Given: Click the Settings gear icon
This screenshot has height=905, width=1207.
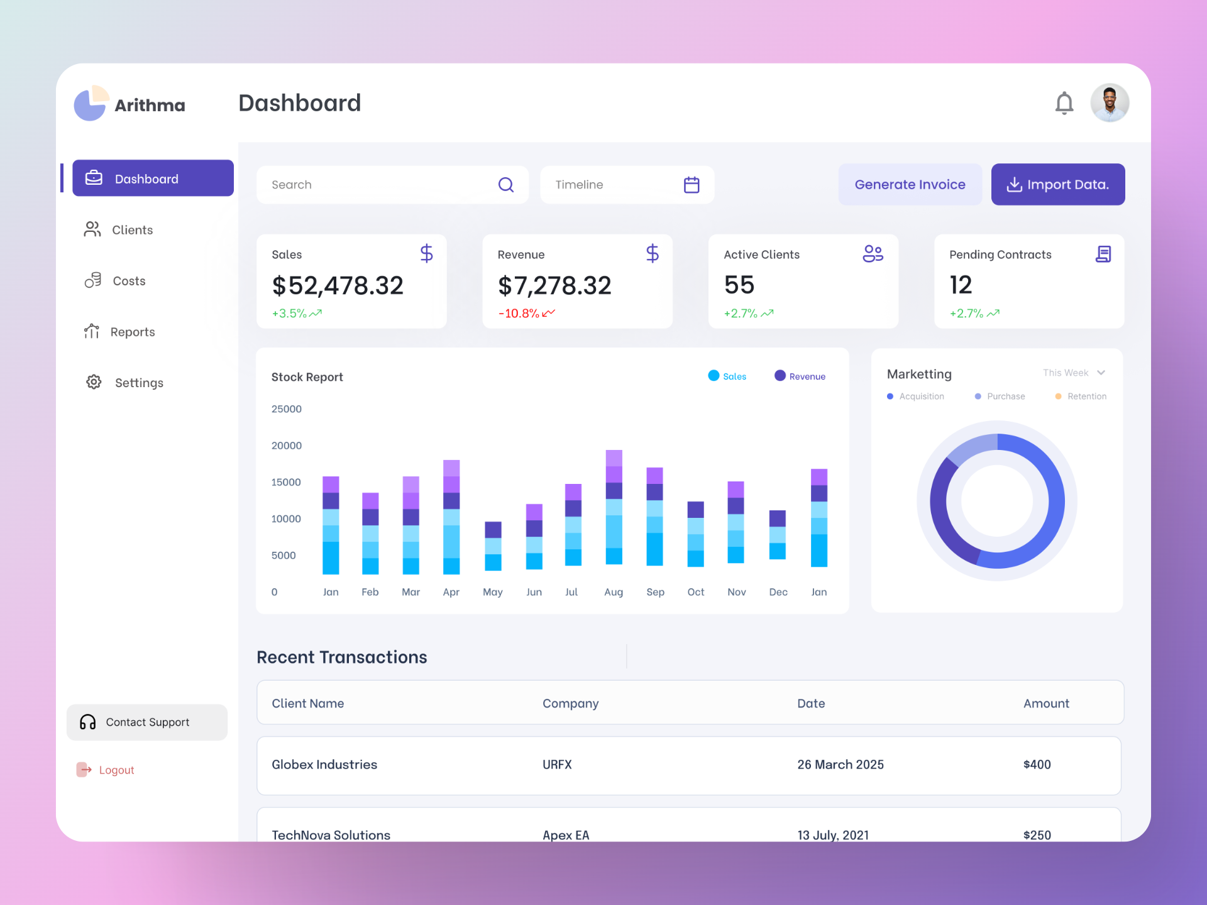Looking at the screenshot, I should click(x=92, y=382).
